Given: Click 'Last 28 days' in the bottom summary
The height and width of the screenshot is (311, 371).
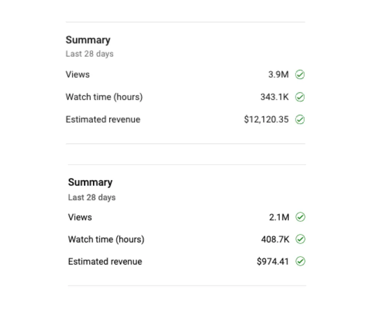Looking at the screenshot, I should [x=92, y=197].
